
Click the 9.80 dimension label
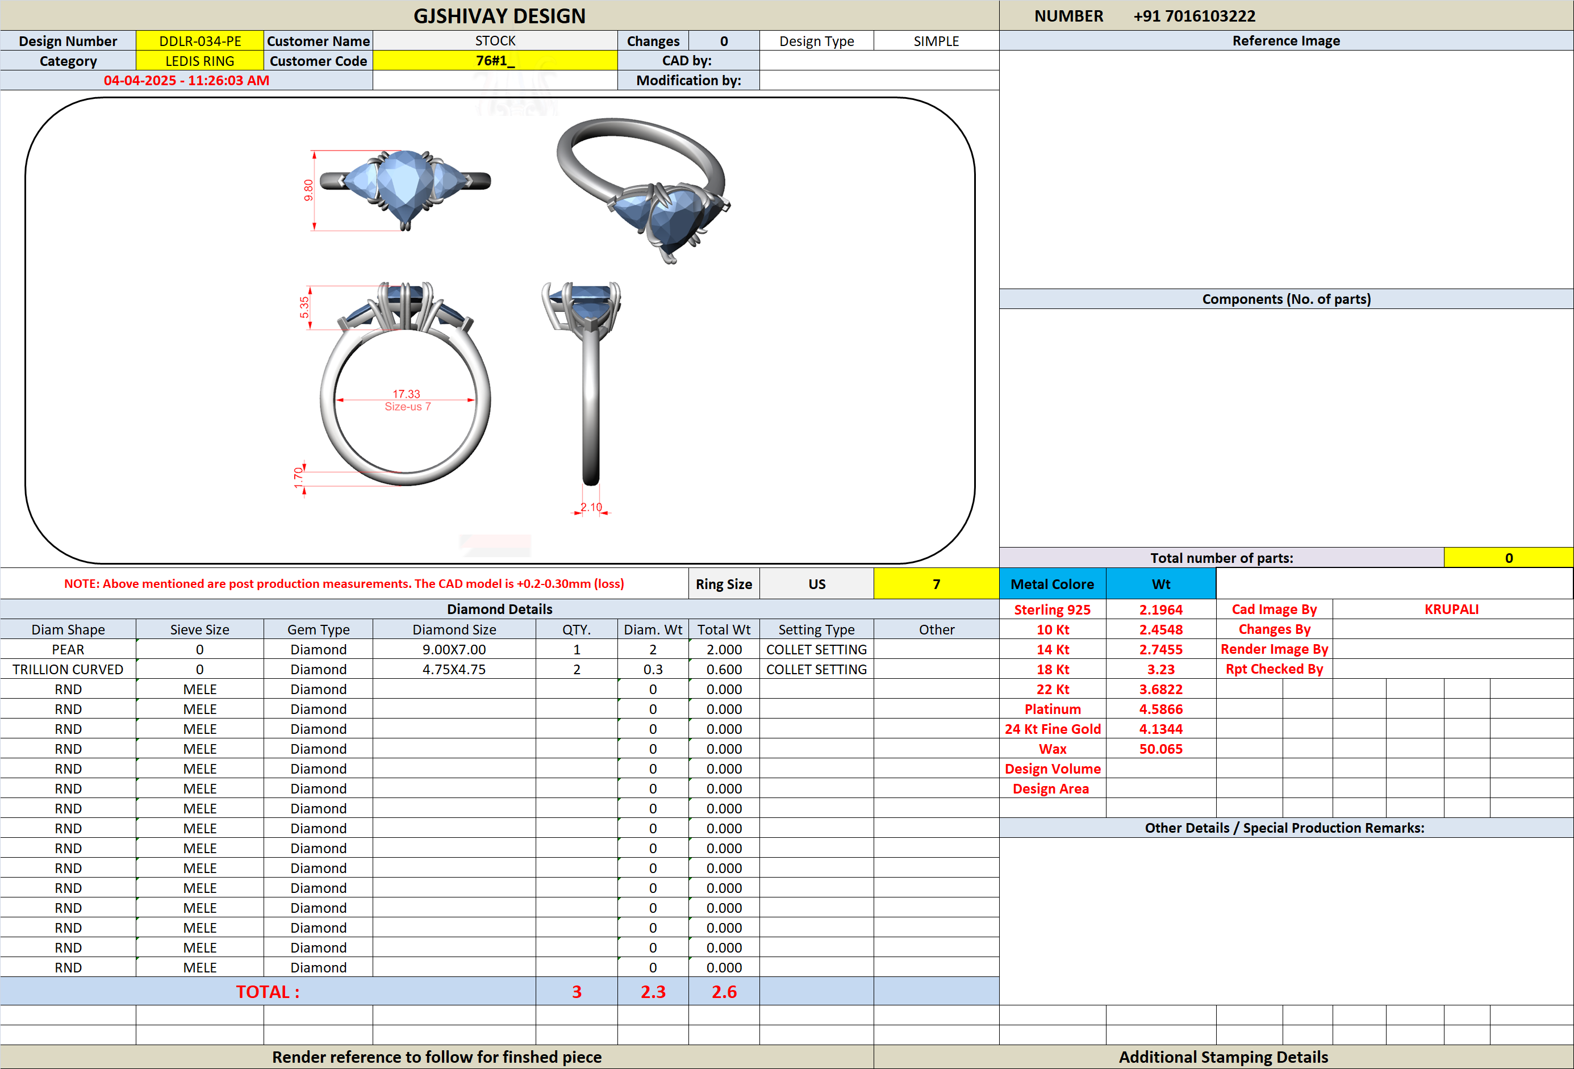coord(309,190)
